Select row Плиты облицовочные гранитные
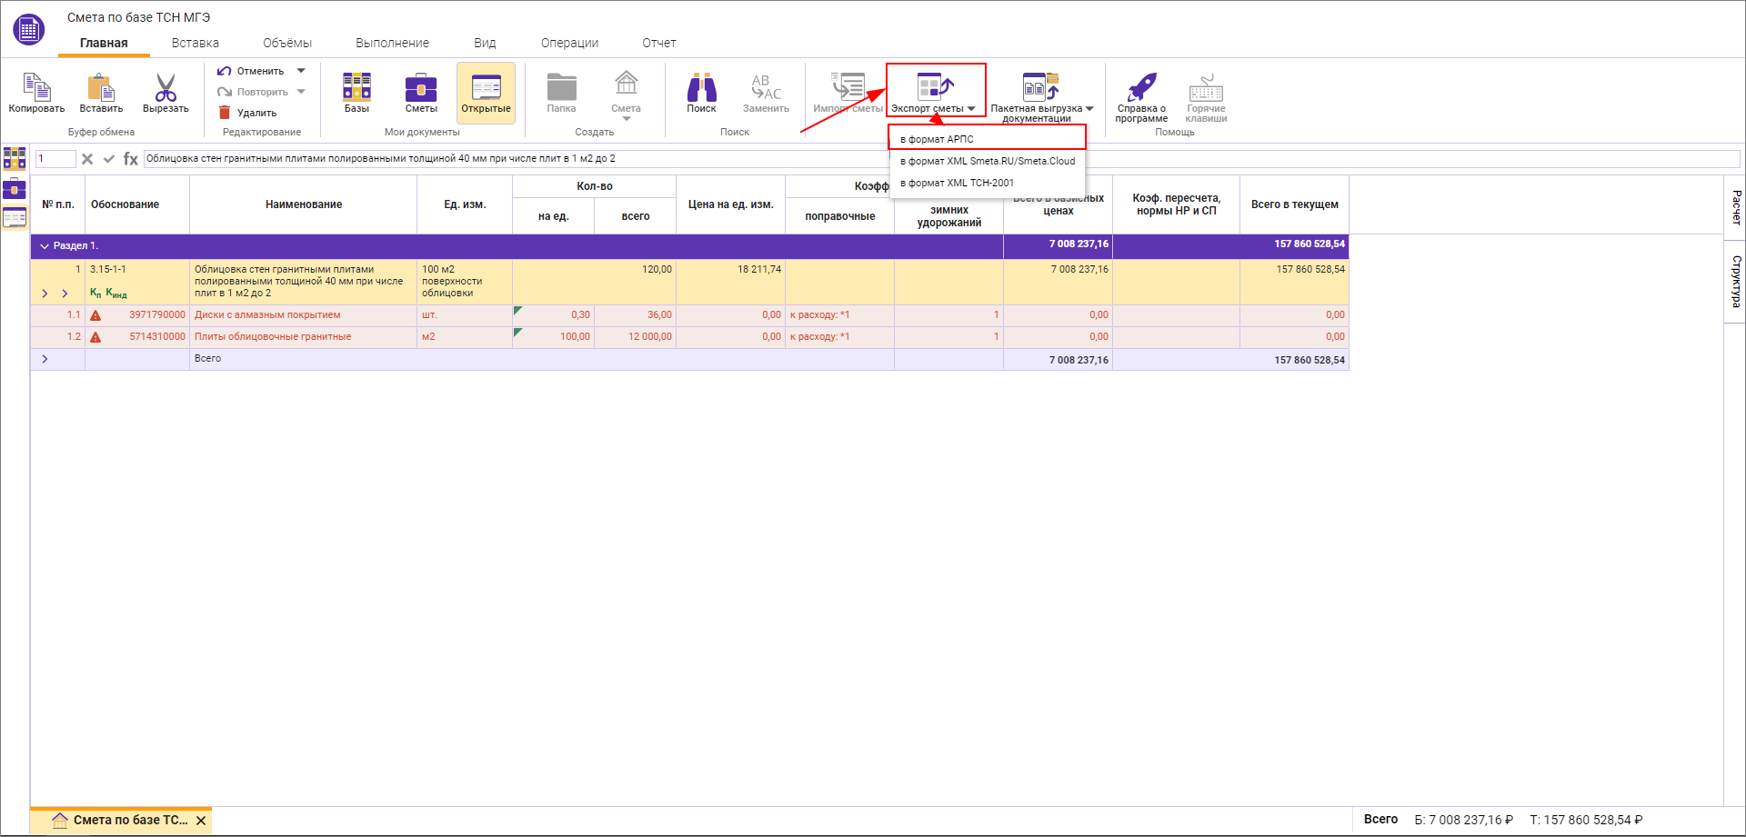The image size is (1746, 837). pyautogui.click(x=689, y=337)
